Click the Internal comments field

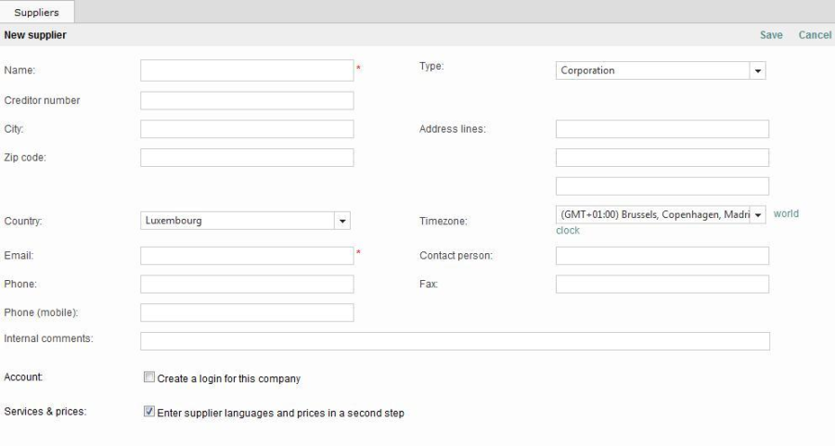tap(455, 341)
